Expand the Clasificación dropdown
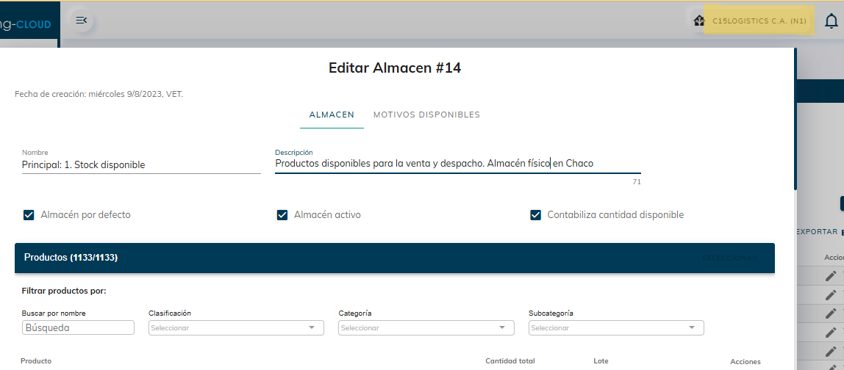This screenshot has height=370, width=844. (236, 328)
